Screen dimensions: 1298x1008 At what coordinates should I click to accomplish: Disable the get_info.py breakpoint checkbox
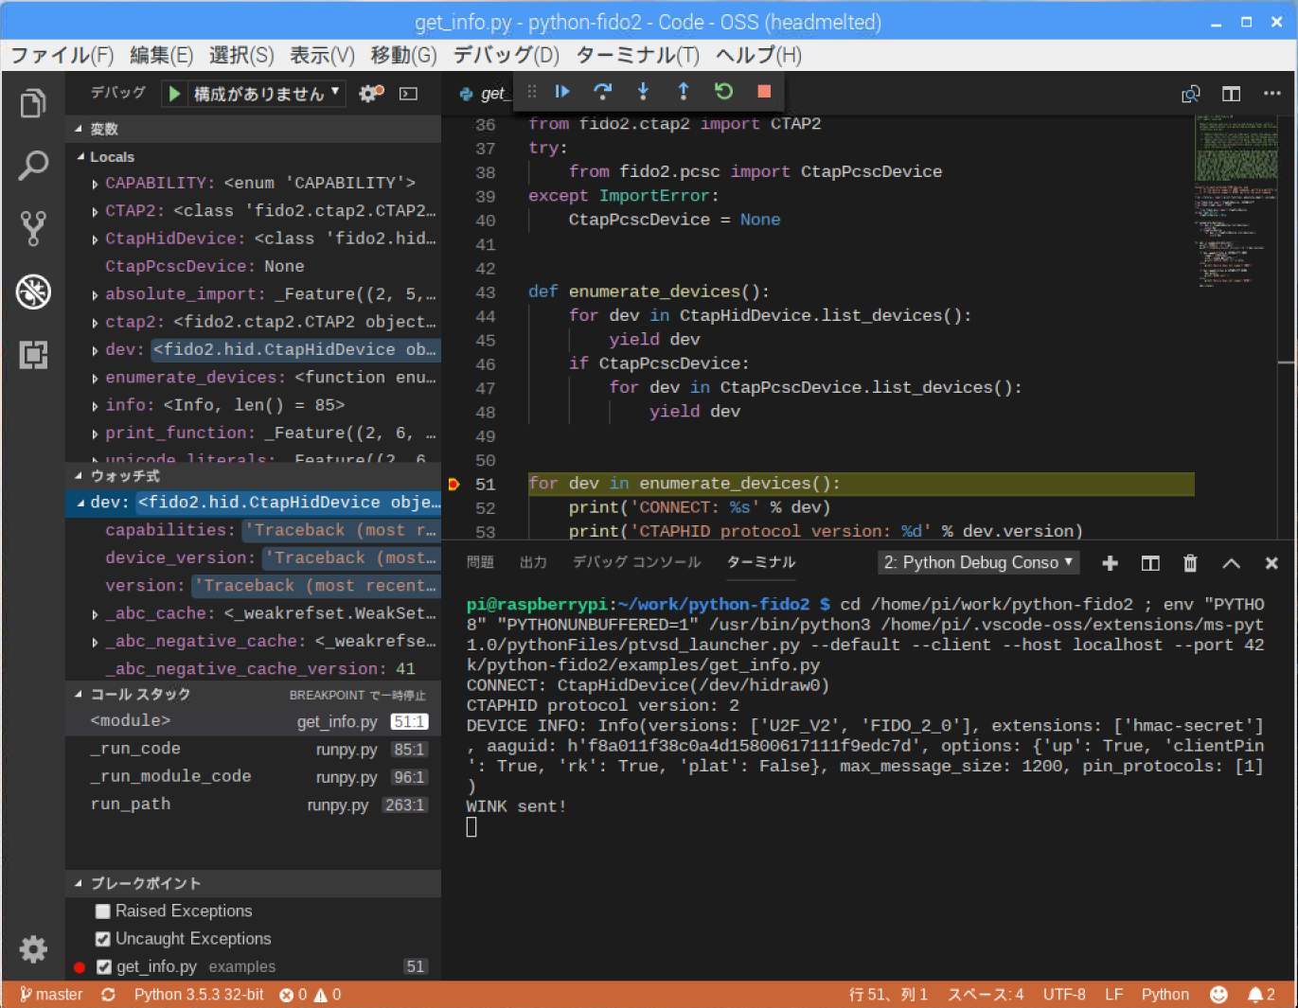[x=104, y=967]
